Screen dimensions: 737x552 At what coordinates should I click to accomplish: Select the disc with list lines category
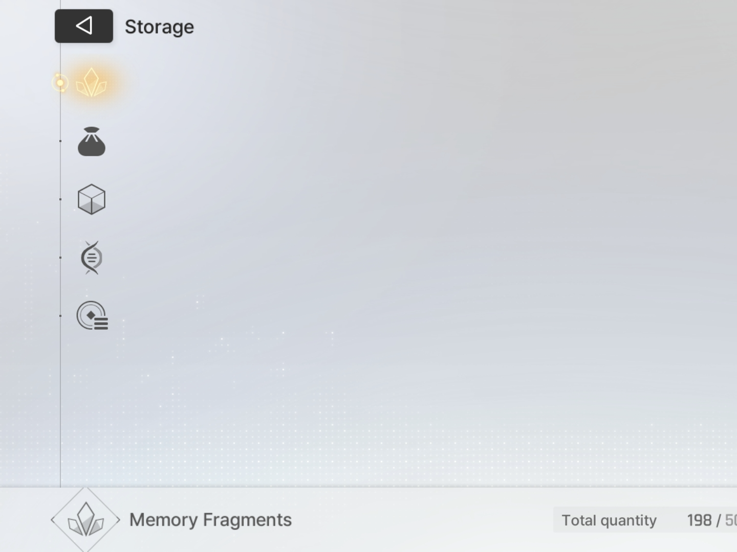pyautogui.click(x=92, y=315)
